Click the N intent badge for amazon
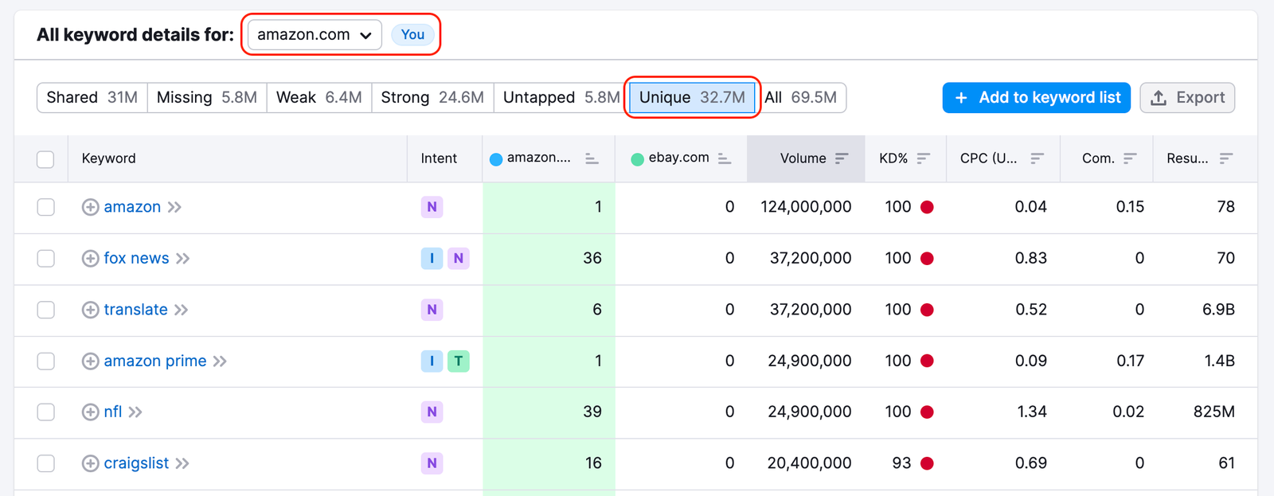The image size is (1274, 496). 432,207
